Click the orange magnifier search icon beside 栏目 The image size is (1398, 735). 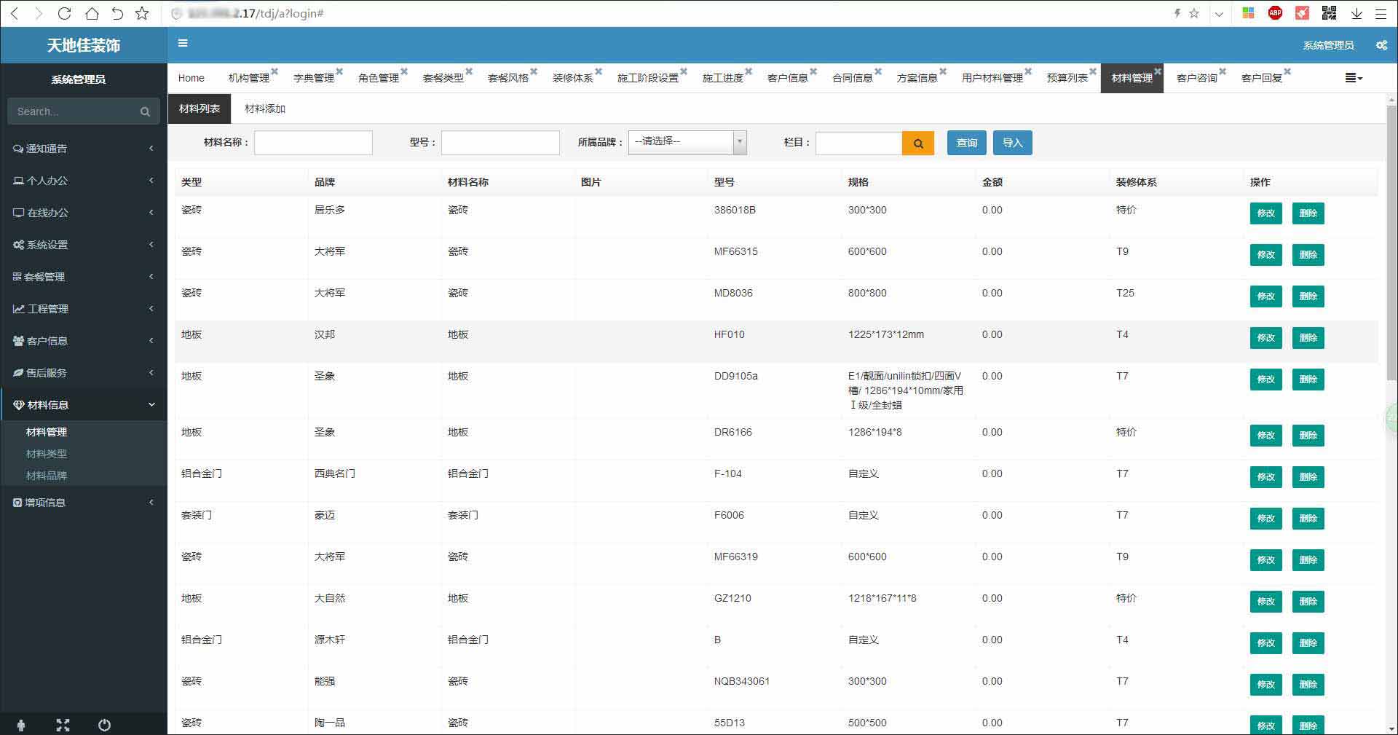[917, 144]
